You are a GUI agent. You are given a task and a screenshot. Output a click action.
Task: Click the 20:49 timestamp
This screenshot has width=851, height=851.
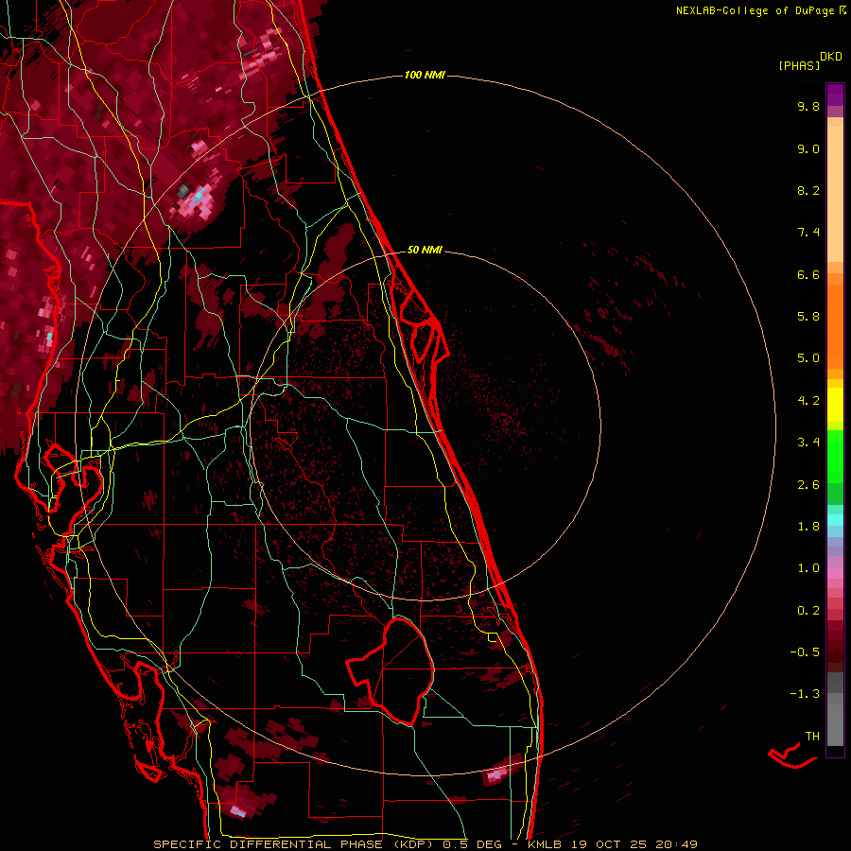tap(676, 844)
